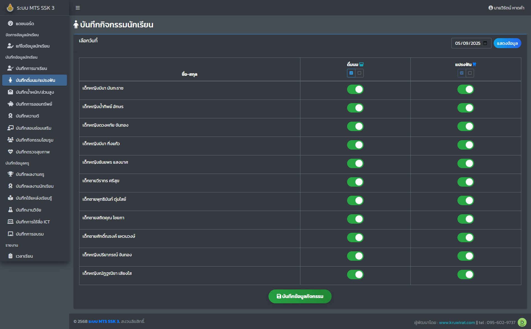Open the www.kruwirat.com developer link
Screen dimensions: 531x329
(x=457, y=322)
